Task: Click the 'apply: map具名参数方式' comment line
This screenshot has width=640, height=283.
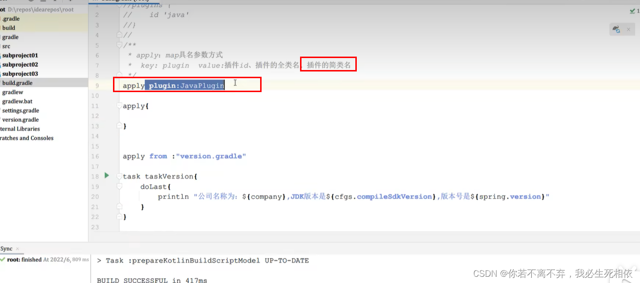Action: point(179,55)
